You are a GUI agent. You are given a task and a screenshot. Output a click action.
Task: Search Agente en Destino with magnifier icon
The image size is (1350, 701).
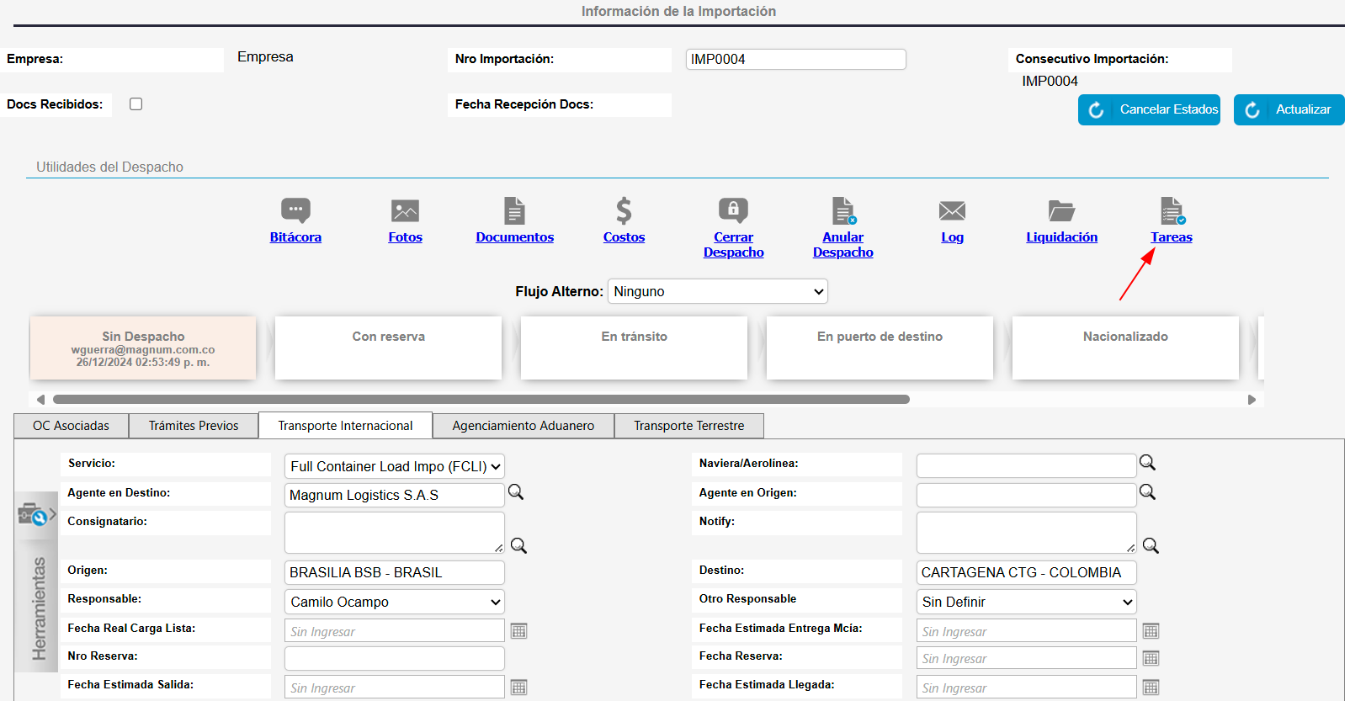pos(516,492)
